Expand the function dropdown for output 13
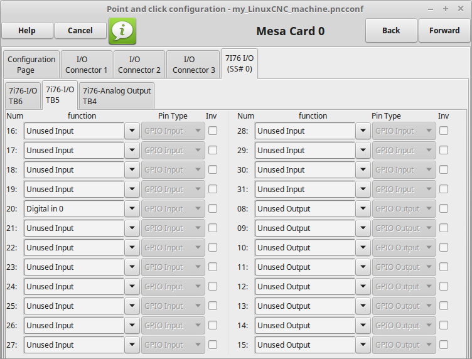 [363, 306]
